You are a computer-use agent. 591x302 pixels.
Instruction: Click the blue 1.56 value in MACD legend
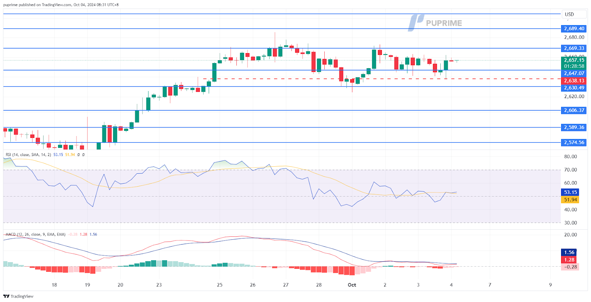point(93,235)
